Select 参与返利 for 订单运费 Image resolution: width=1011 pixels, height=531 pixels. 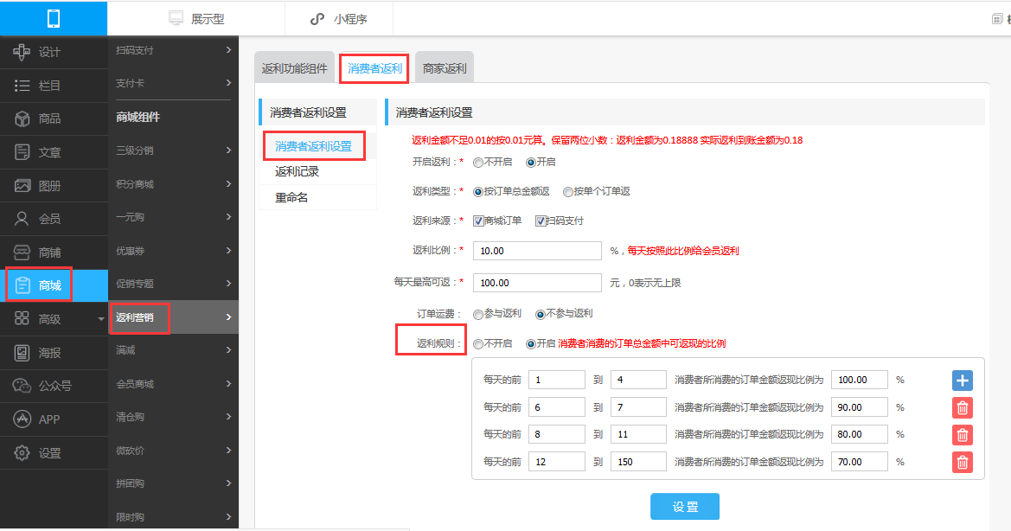pyautogui.click(x=477, y=315)
